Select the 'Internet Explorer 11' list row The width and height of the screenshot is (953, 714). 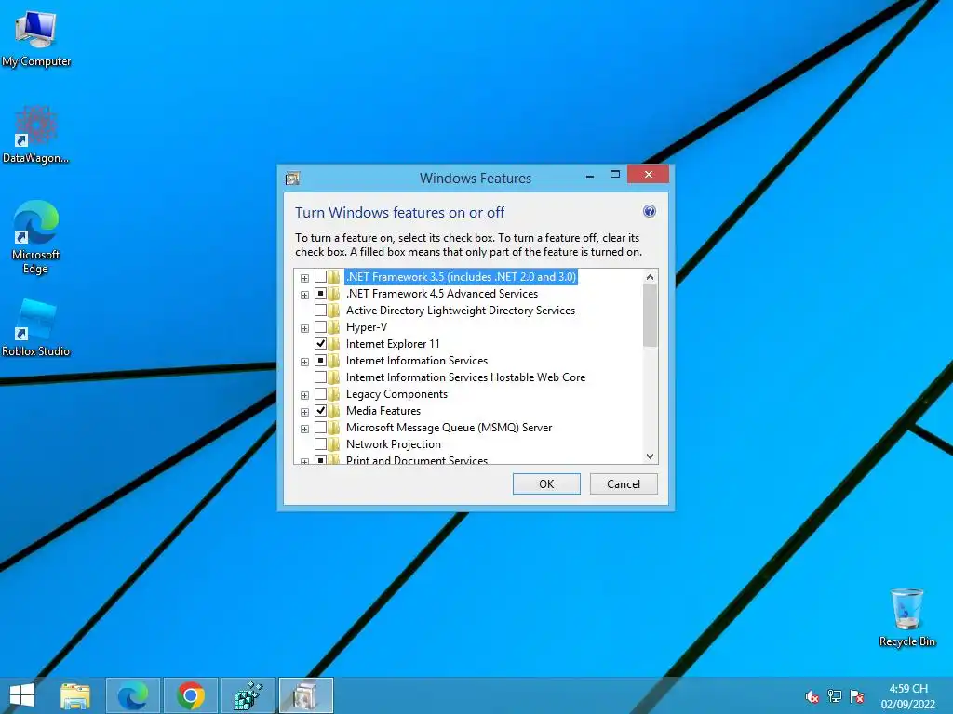(393, 344)
